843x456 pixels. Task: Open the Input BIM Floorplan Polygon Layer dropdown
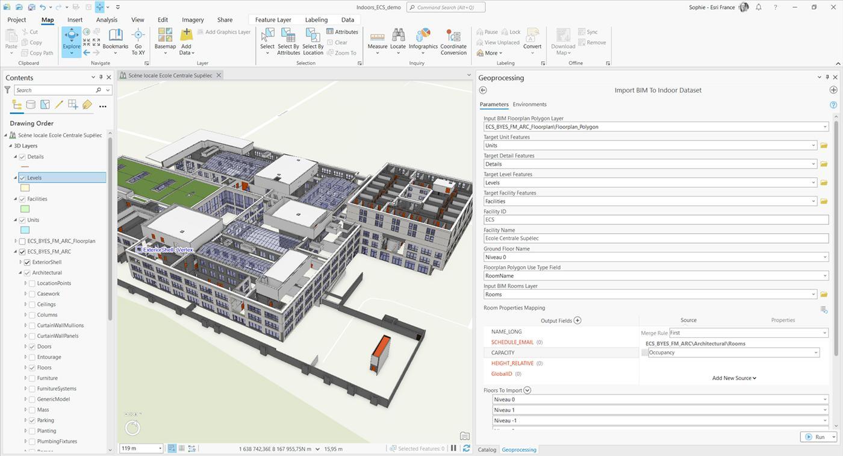825,127
